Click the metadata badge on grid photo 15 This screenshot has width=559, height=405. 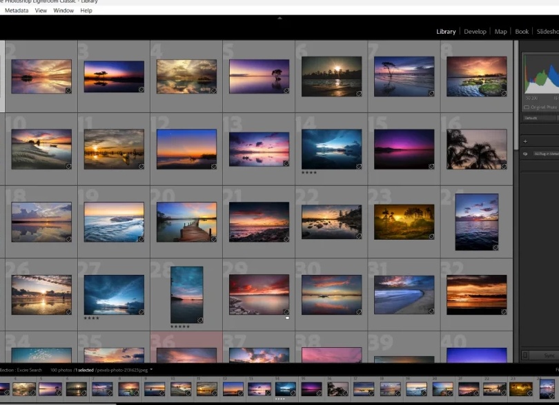pyautogui.click(x=431, y=166)
